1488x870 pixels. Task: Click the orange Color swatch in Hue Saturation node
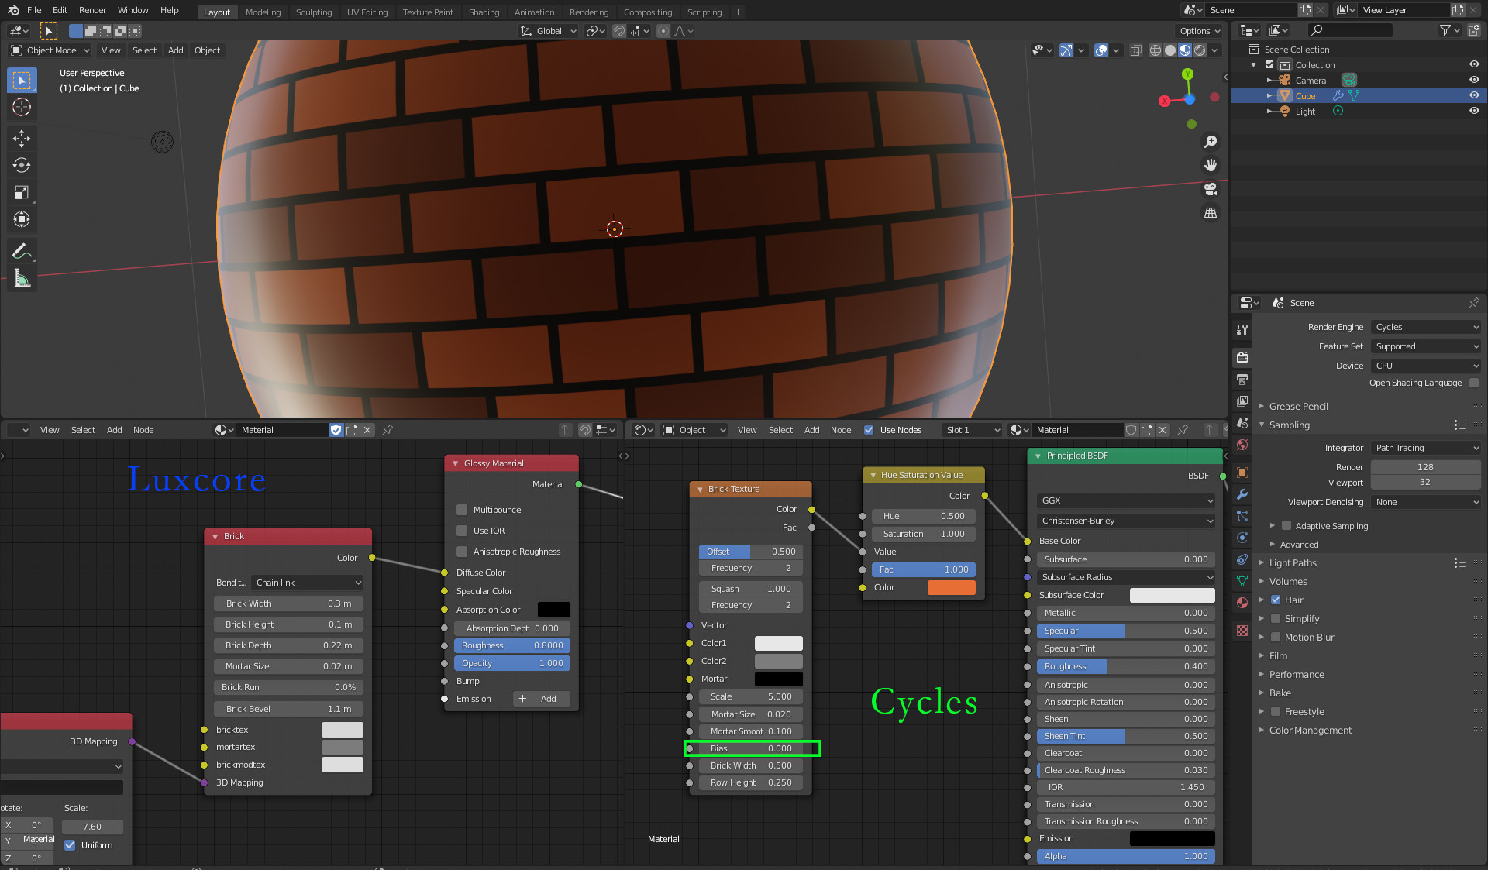click(951, 587)
